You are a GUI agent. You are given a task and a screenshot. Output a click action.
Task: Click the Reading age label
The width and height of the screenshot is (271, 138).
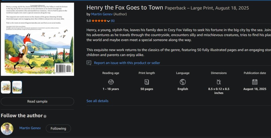point(111,73)
